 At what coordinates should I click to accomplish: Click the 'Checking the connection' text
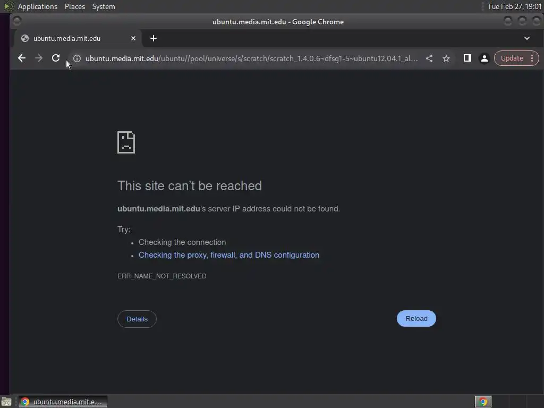(182, 242)
